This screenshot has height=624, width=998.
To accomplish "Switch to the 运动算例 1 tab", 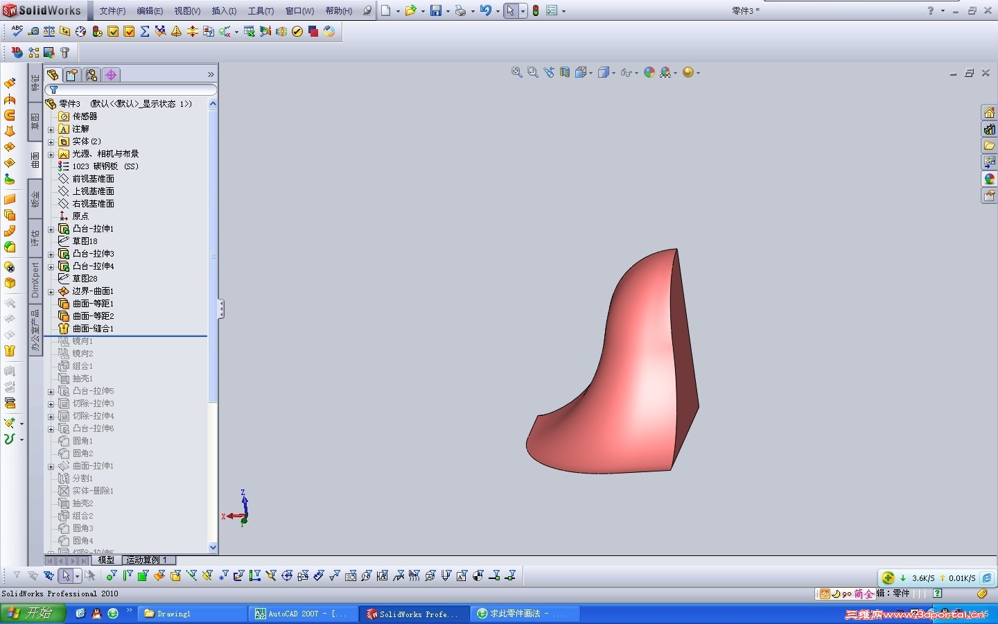I will (x=148, y=560).
